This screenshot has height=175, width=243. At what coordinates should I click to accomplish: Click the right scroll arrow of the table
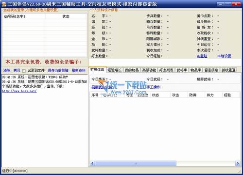tap(238, 163)
